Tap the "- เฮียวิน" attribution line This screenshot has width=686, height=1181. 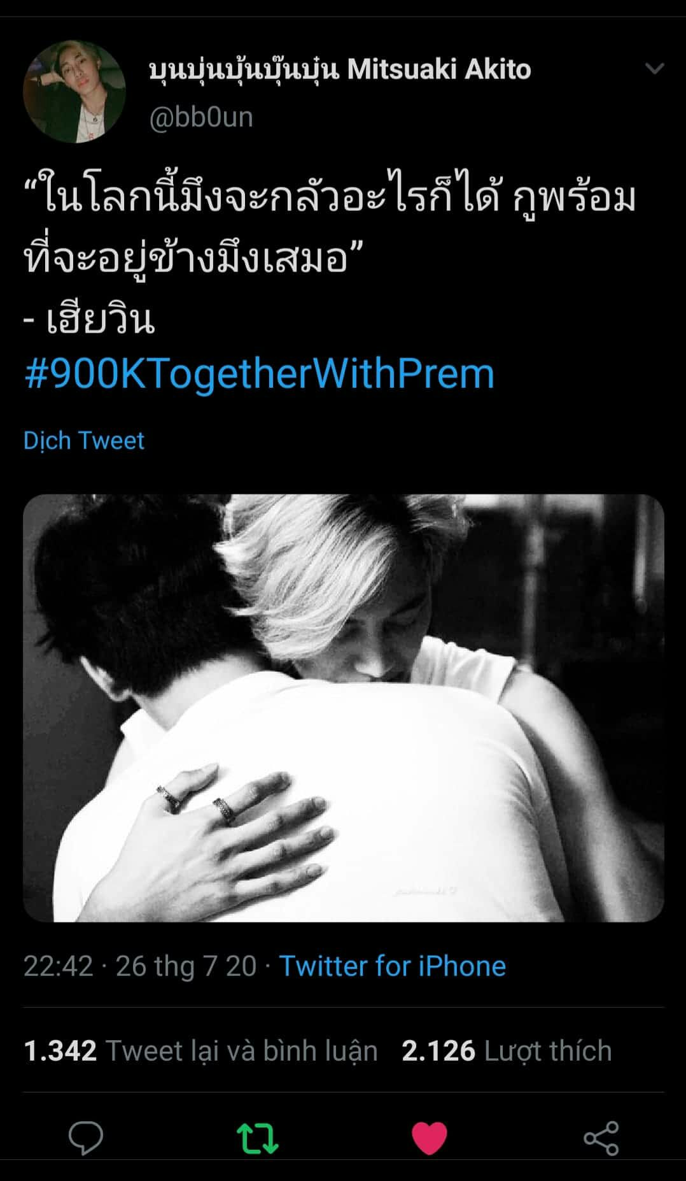coord(89,319)
